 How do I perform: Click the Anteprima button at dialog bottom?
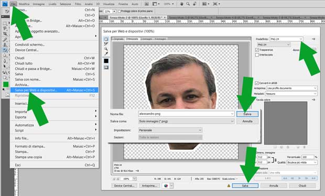click(149, 186)
